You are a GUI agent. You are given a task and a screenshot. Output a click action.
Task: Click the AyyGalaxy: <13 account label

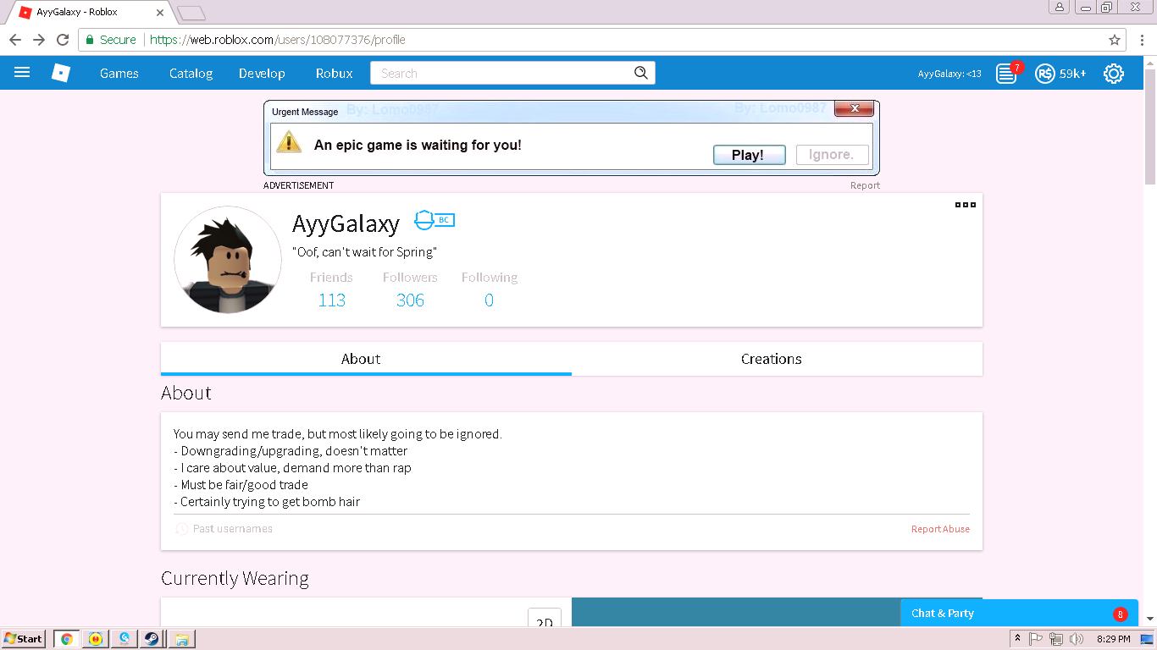949,74
